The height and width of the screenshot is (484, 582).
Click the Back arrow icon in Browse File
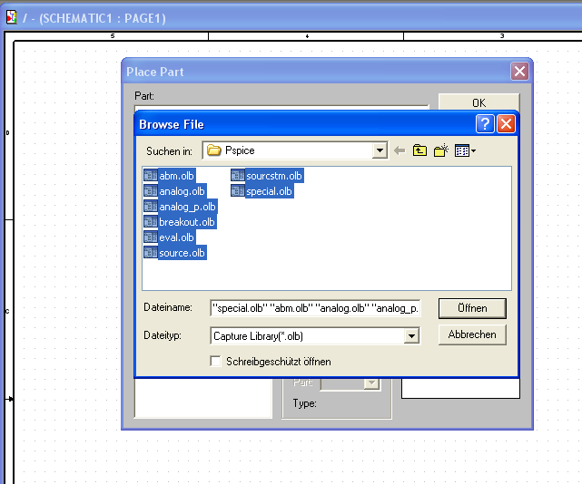click(x=400, y=150)
